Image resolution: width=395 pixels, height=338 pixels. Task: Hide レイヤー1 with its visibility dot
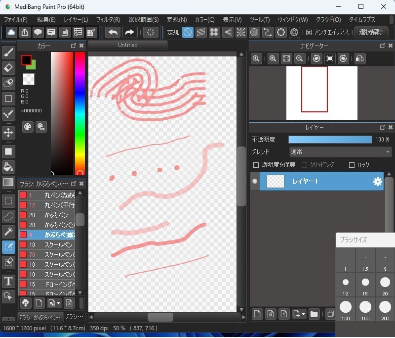[x=255, y=182]
